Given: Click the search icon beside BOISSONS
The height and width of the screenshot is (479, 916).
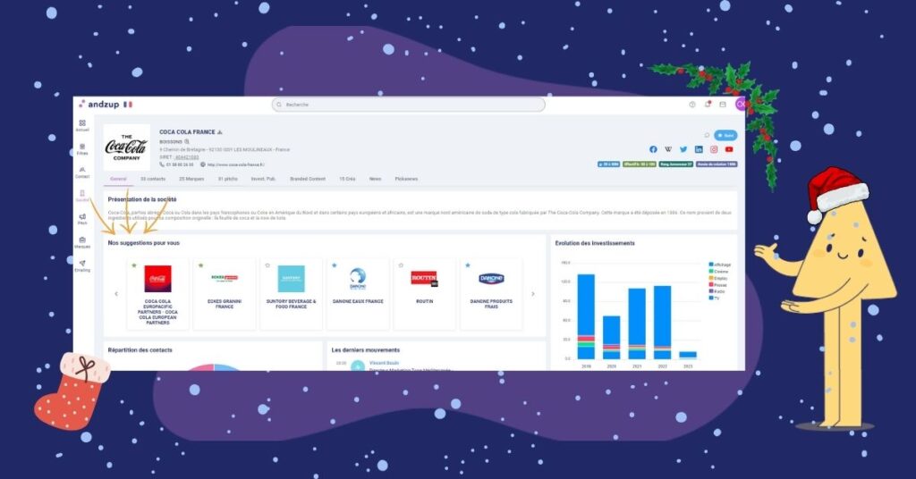Looking at the screenshot, I should [187, 141].
